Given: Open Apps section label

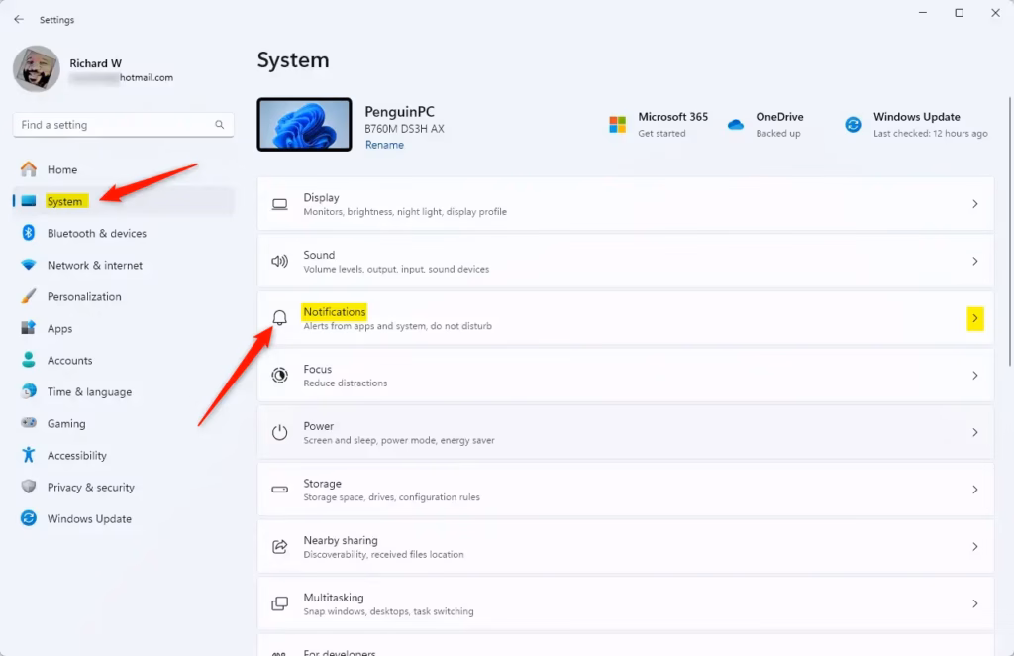Looking at the screenshot, I should [59, 329].
